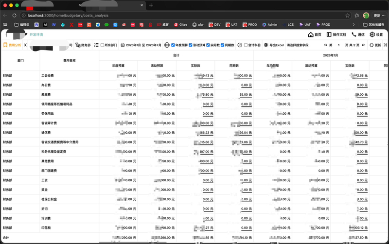Click the checklist icon beside 所有部门
This screenshot has height=244, width=389.
coord(96,45)
